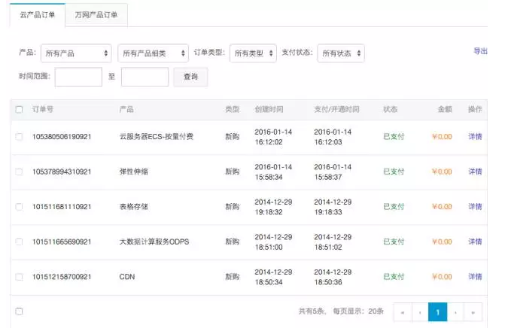
Task: Click the start date input field
Action: click(78, 77)
